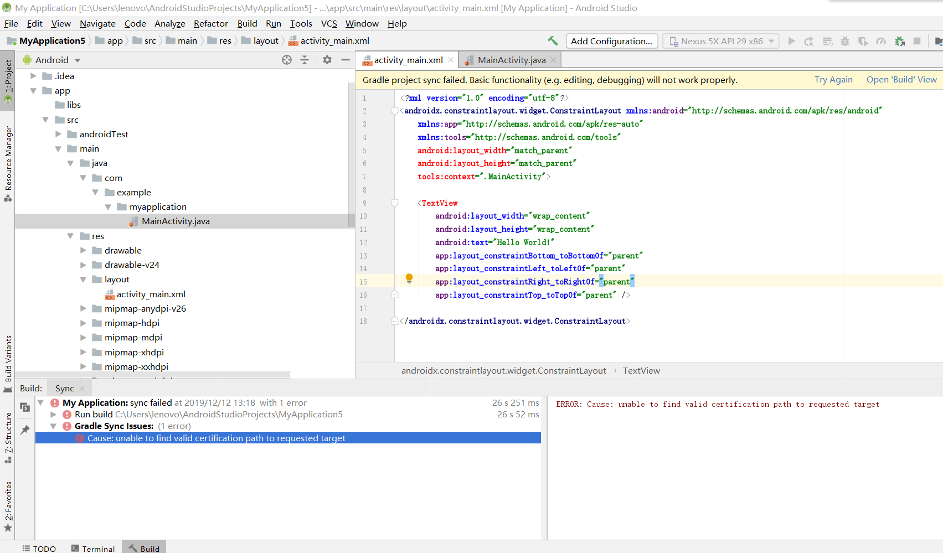Toggle the Build tool window button

144,549
